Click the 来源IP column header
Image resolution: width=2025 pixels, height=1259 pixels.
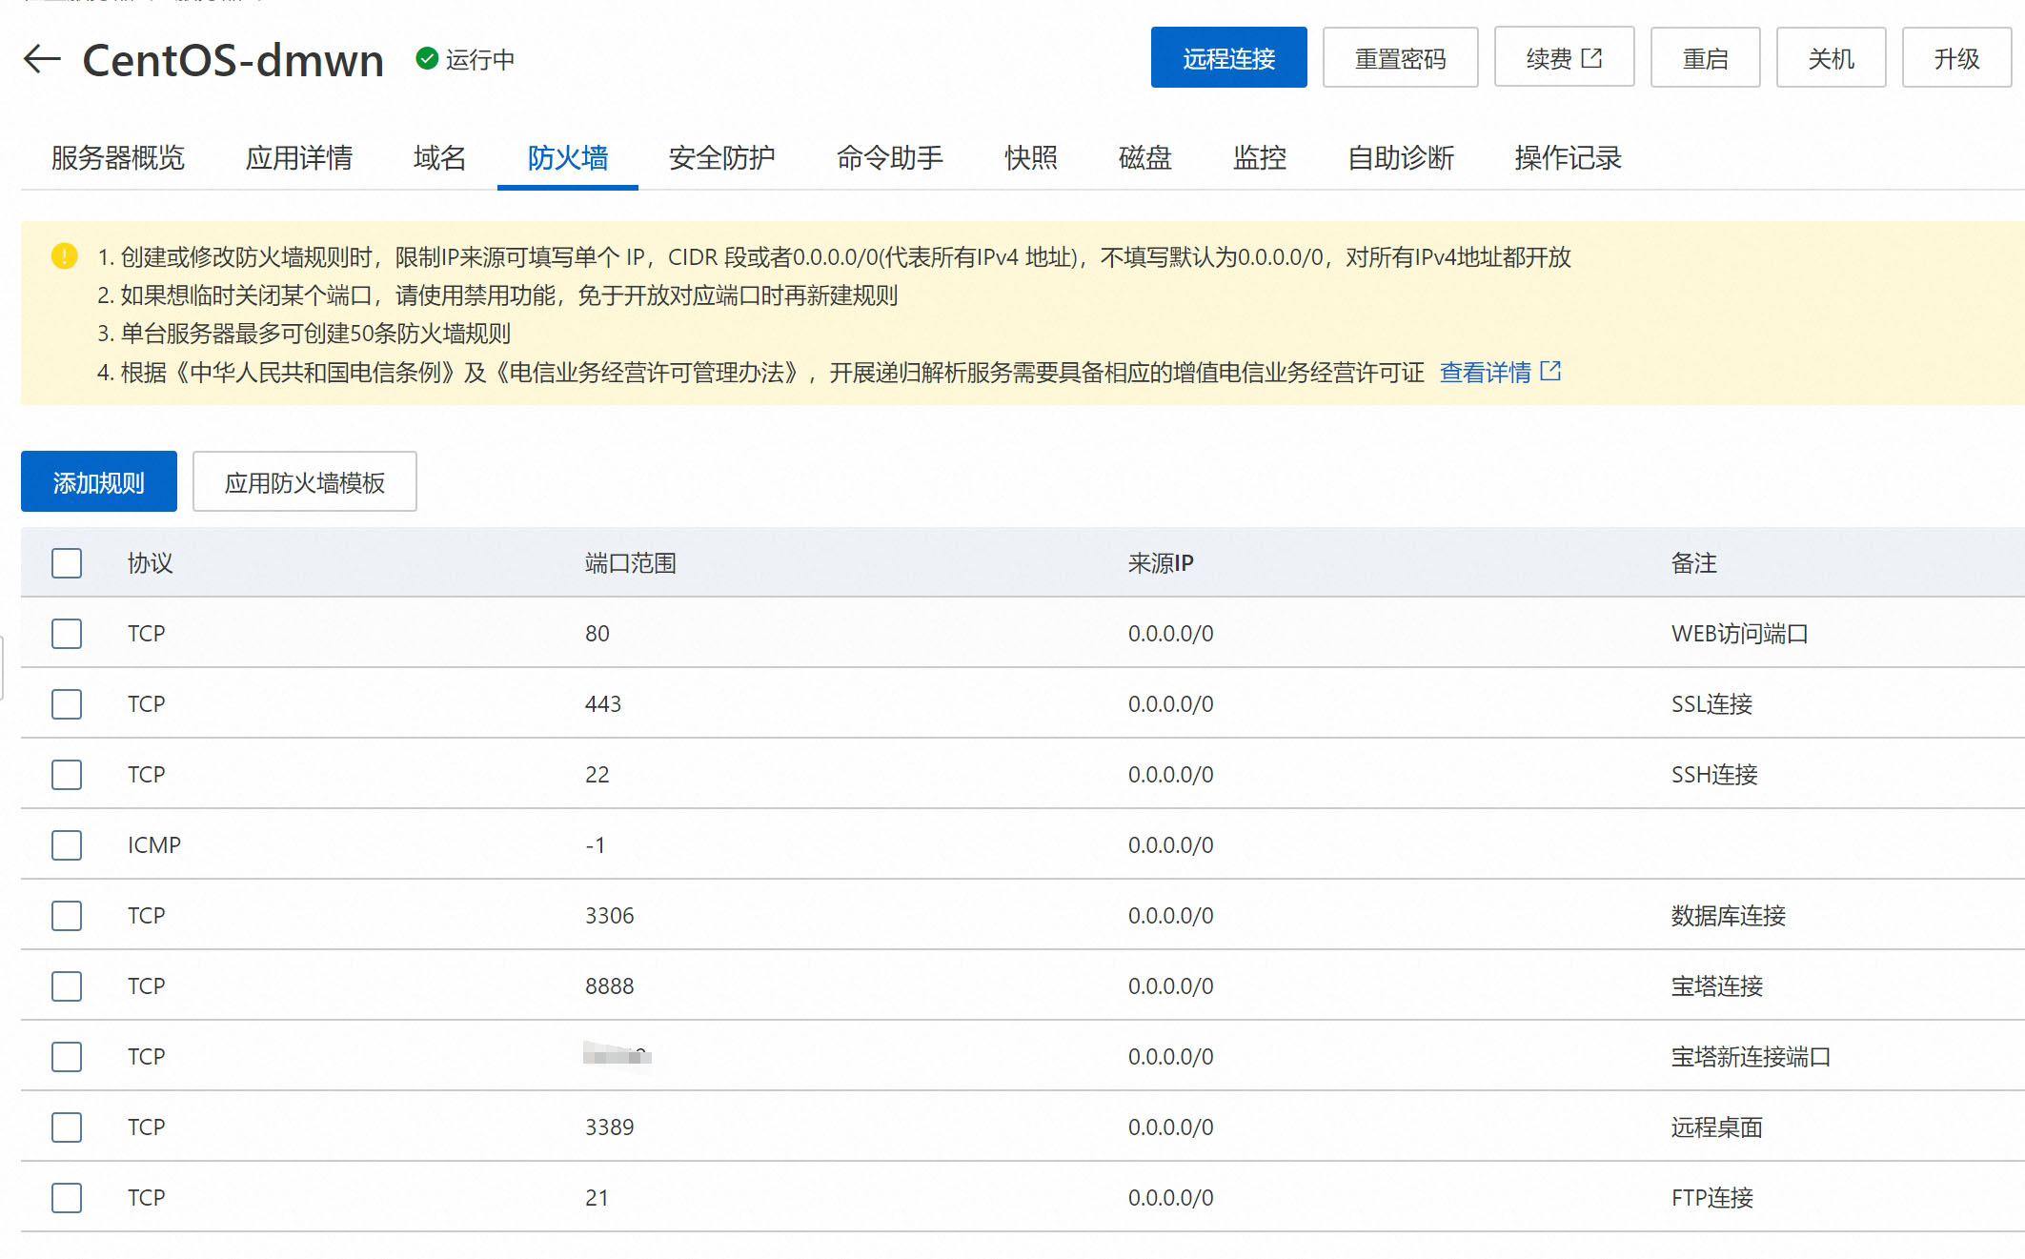tap(1161, 562)
